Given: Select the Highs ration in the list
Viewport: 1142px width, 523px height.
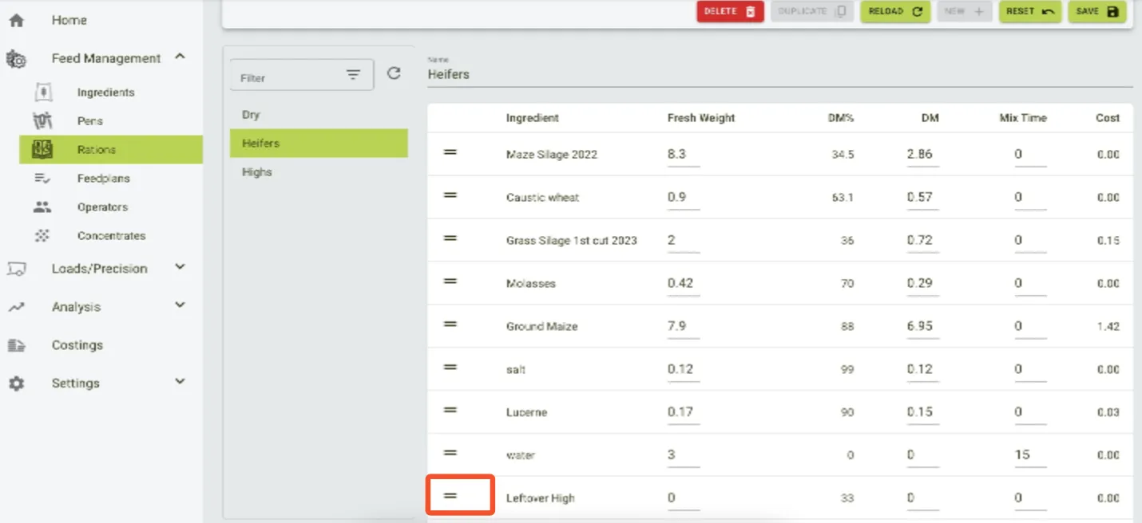Looking at the screenshot, I should click(x=257, y=172).
